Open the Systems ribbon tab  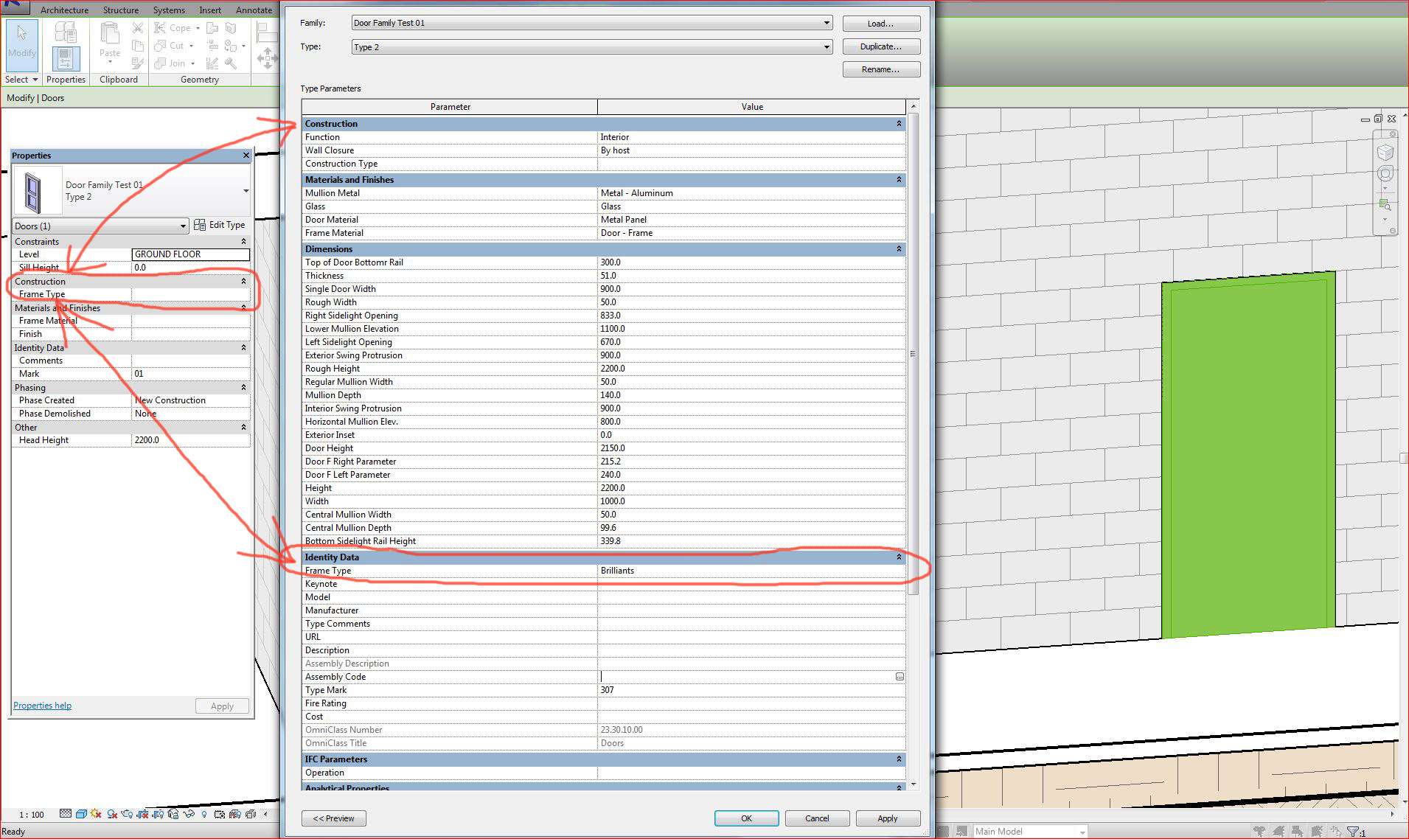pos(169,10)
